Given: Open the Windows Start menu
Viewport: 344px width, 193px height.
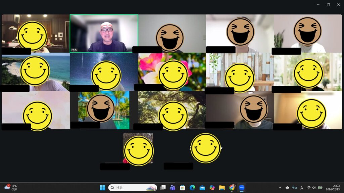Looking at the screenshot, I should (x=102, y=188).
